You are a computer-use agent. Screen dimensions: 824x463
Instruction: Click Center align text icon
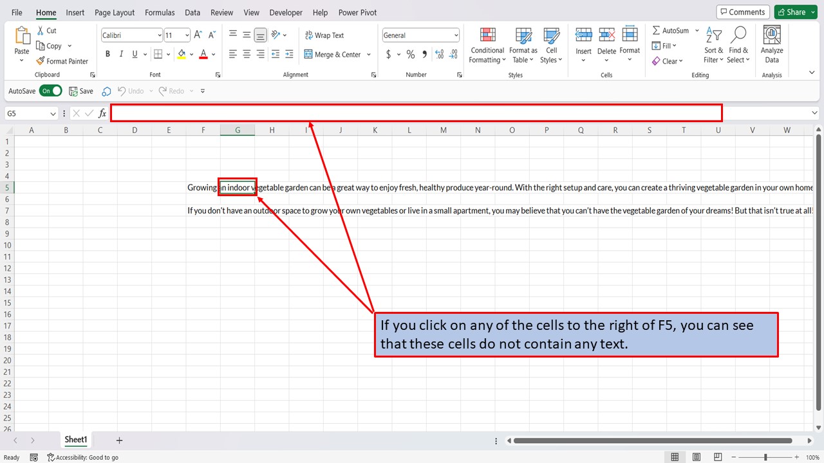[x=247, y=55]
